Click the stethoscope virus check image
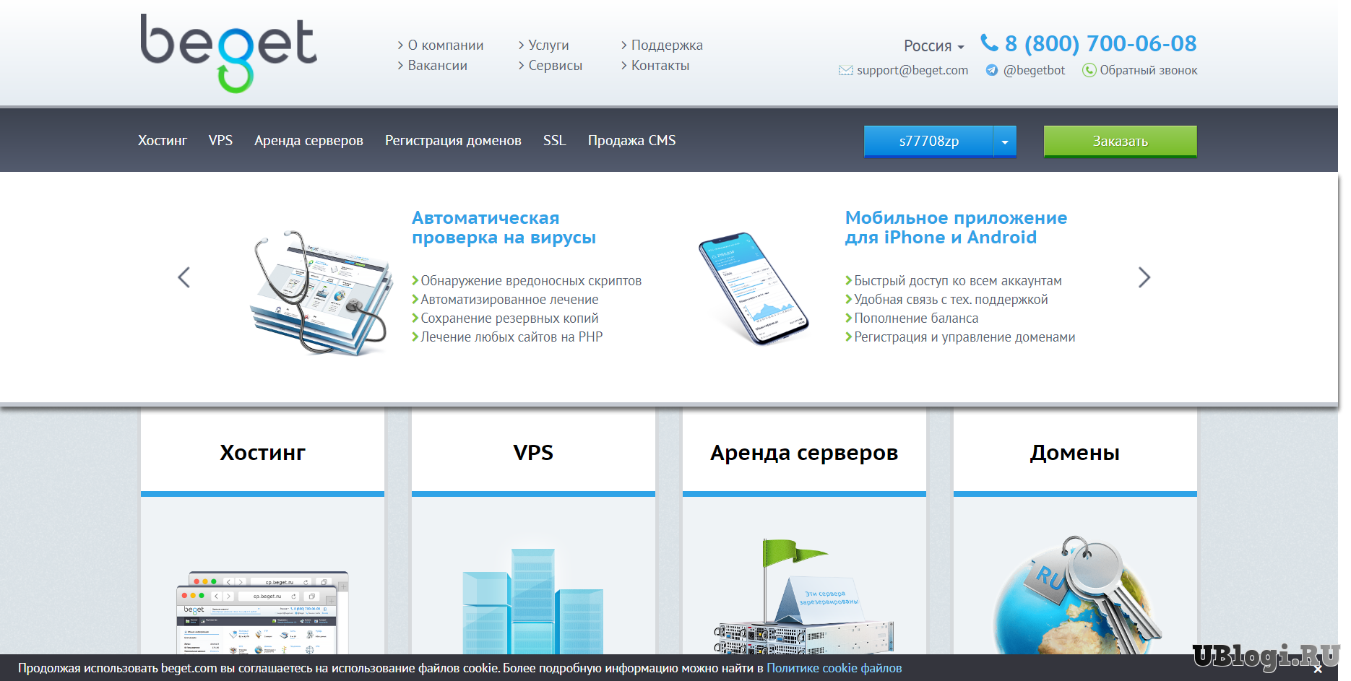This screenshot has height=681, width=1351. [320, 292]
